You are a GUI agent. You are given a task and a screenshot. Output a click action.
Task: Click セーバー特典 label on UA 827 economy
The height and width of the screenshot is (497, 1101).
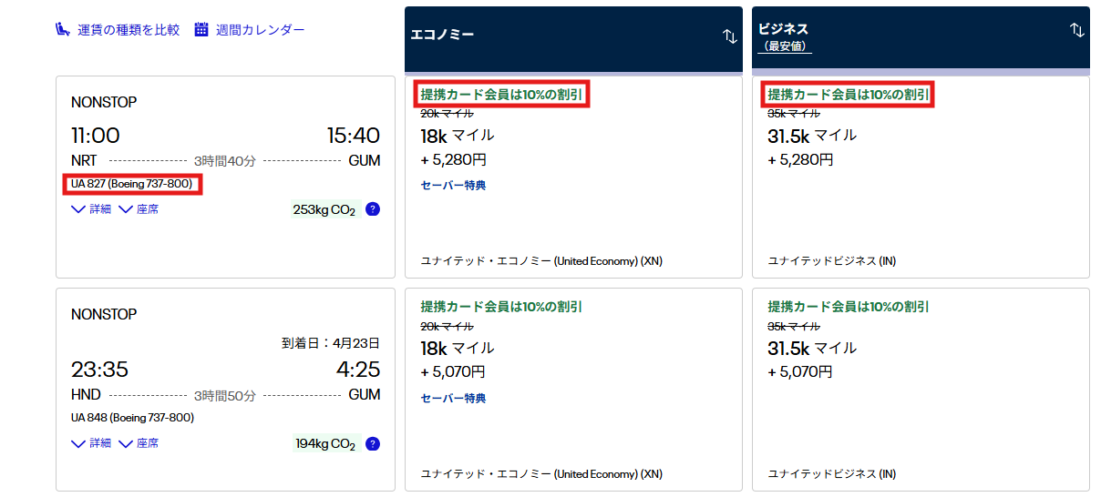[453, 186]
